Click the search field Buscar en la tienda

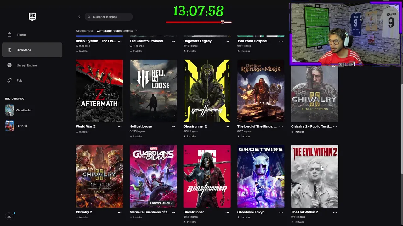109,17
